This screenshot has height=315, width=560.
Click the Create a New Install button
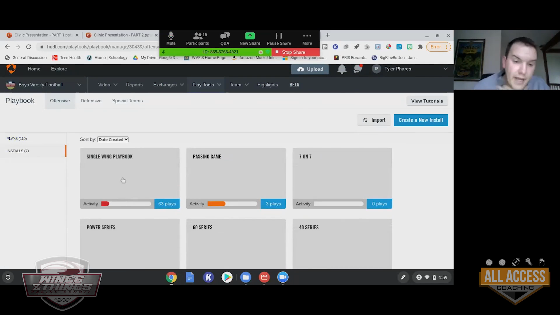[421, 120]
